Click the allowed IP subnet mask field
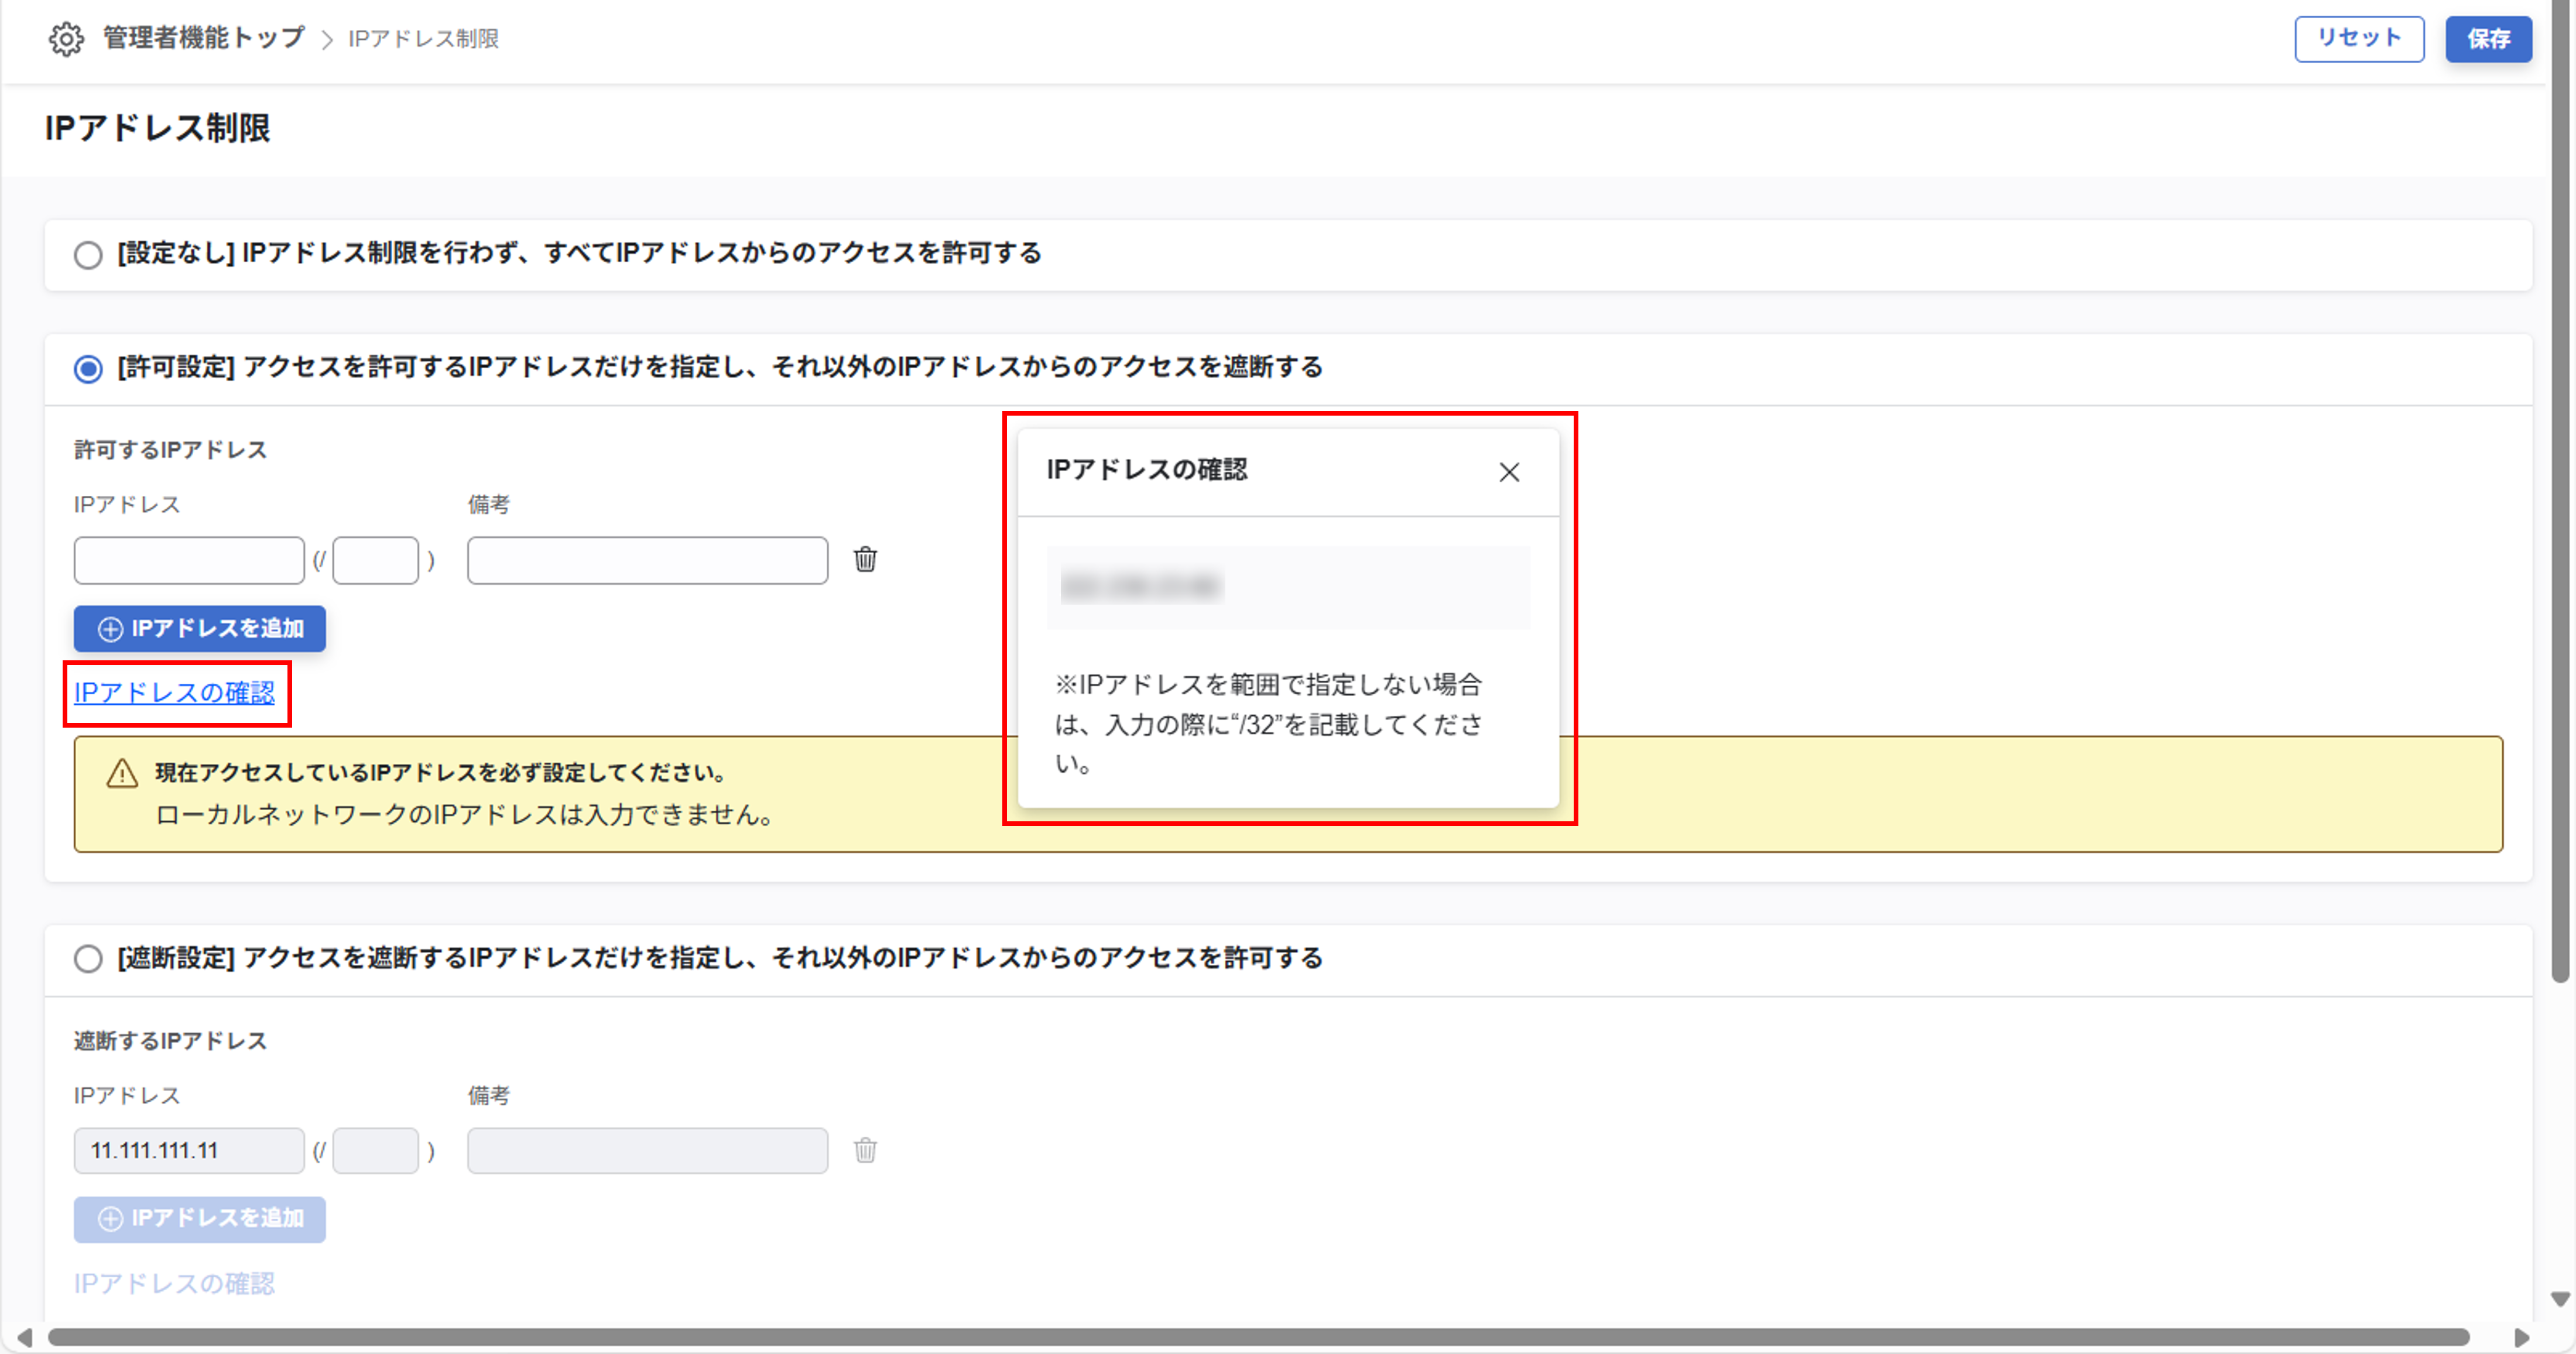Image resolution: width=2576 pixels, height=1354 pixels. click(375, 561)
